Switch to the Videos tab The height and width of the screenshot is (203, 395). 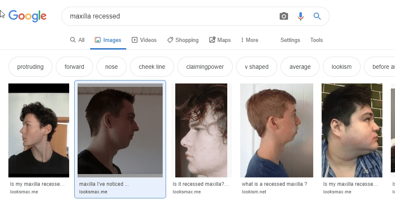pos(144,40)
